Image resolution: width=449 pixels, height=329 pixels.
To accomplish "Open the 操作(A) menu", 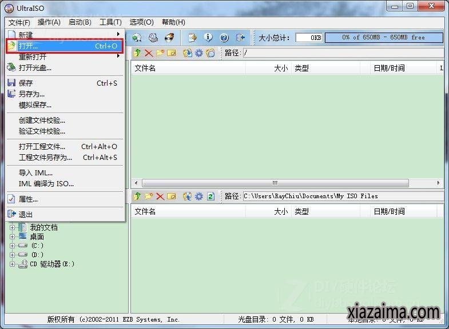I will [x=49, y=22].
